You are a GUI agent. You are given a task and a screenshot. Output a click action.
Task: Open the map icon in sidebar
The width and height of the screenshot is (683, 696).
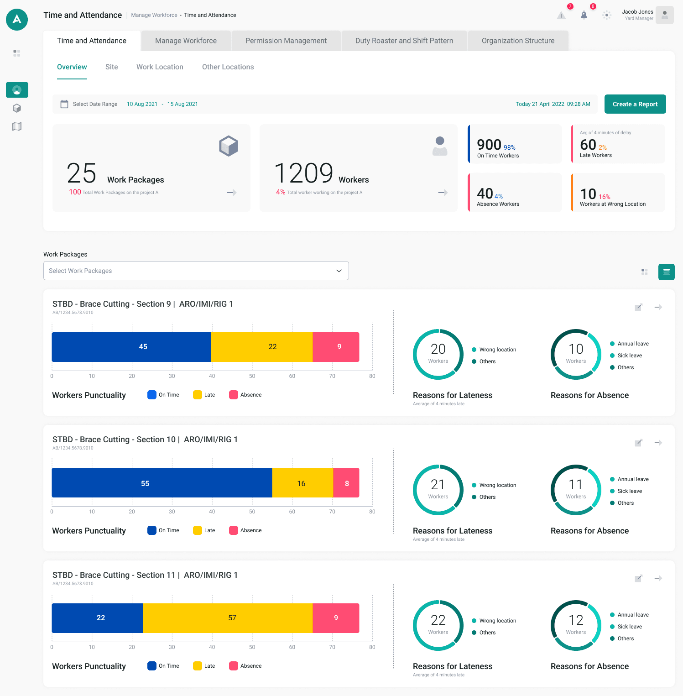(x=17, y=126)
